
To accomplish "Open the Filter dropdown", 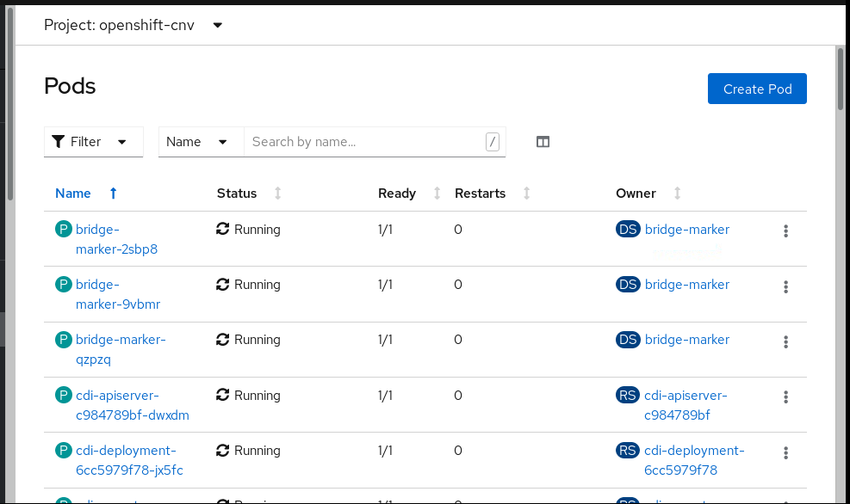I will point(93,142).
